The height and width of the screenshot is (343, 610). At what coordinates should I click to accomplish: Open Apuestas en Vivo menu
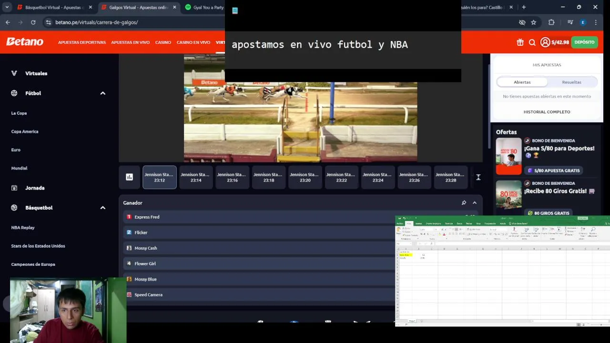(x=130, y=42)
